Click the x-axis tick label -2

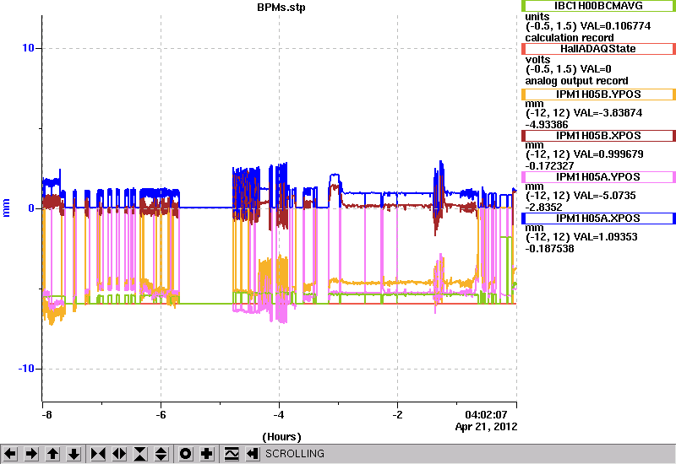[x=397, y=415]
